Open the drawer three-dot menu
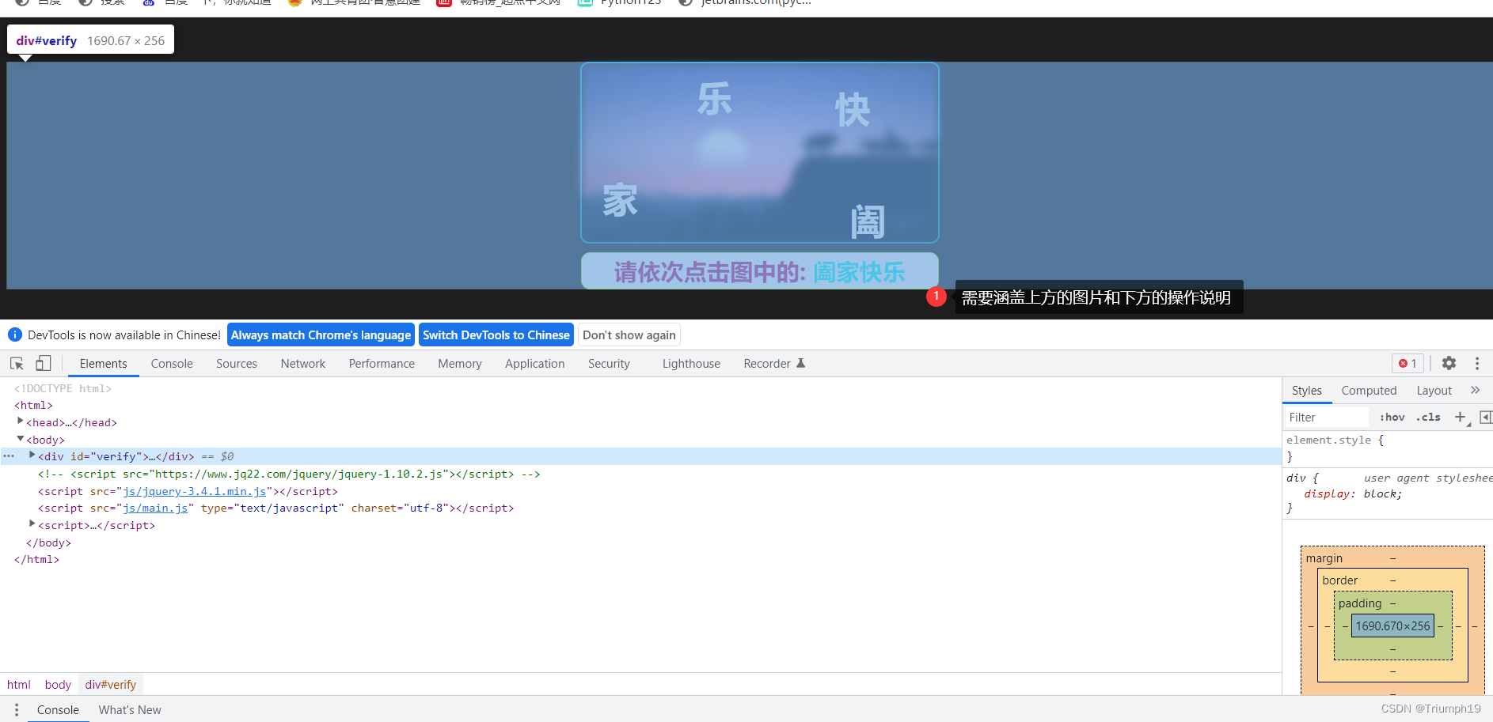This screenshot has width=1493, height=722. (16, 709)
